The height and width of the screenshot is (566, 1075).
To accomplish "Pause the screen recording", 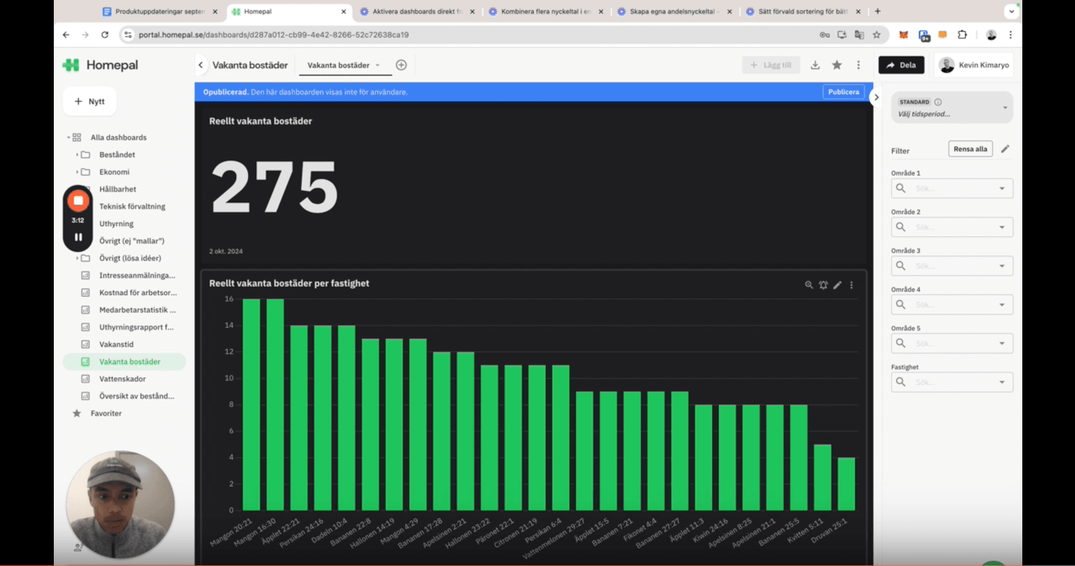I will pyautogui.click(x=78, y=237).
